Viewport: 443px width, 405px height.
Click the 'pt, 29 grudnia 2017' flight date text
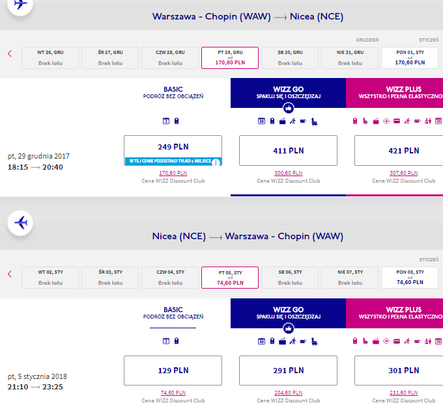[38, 156]
